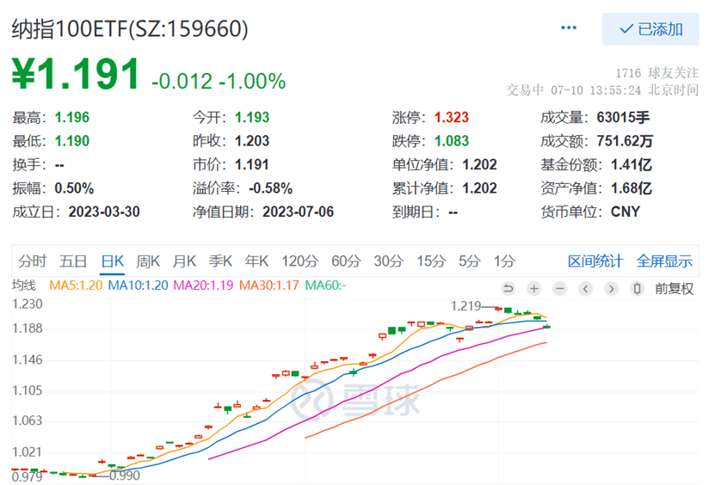Click the current price ¥1.191
This screenshot has height=485, width=715.
click(76, 73)
